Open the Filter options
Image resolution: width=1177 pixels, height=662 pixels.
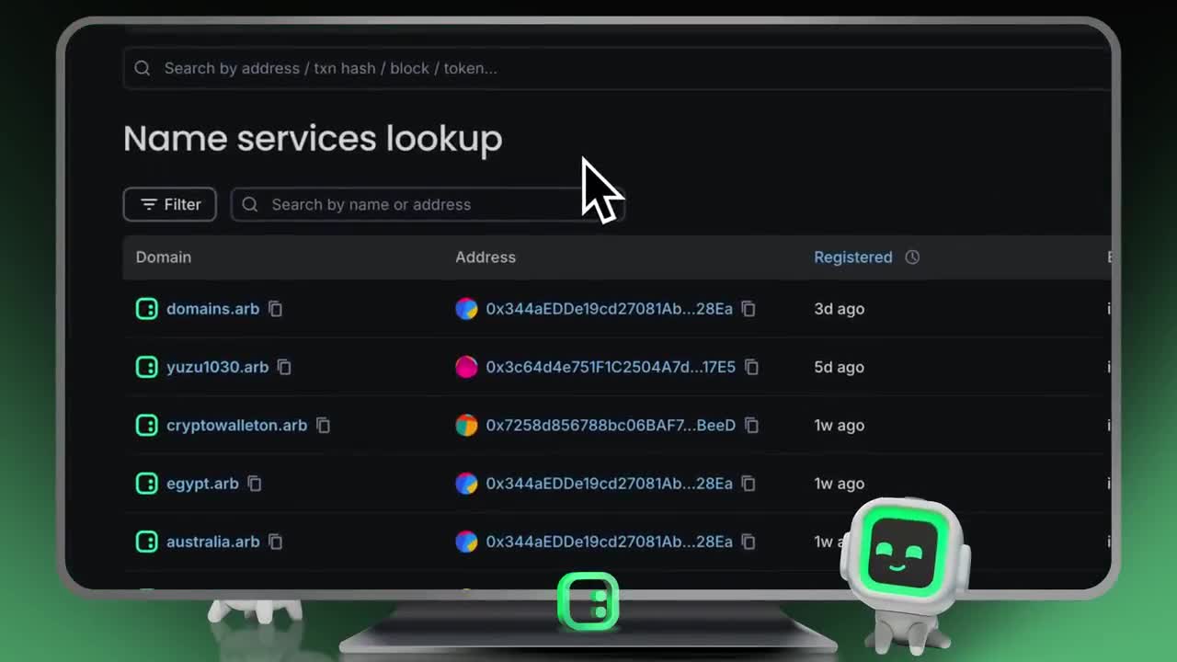(169, 204)
